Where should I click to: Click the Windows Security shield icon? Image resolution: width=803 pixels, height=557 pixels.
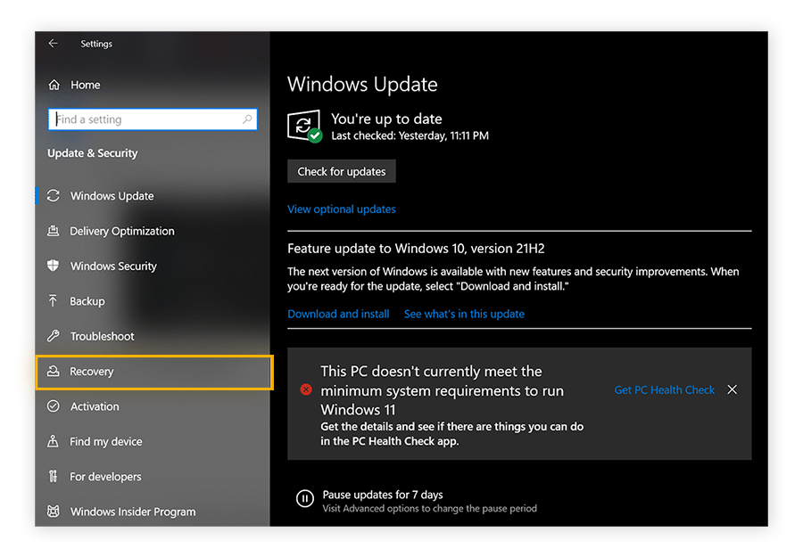click(54, 266)
